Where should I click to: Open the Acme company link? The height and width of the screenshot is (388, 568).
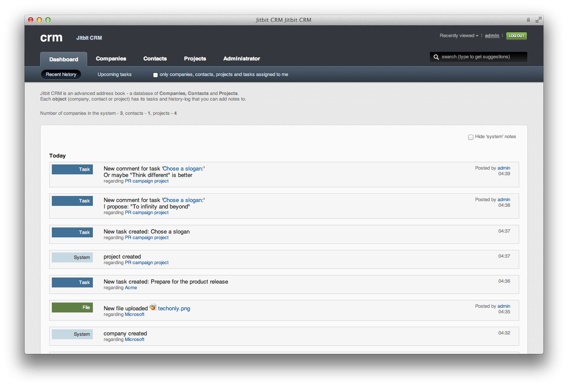[131, 288]
